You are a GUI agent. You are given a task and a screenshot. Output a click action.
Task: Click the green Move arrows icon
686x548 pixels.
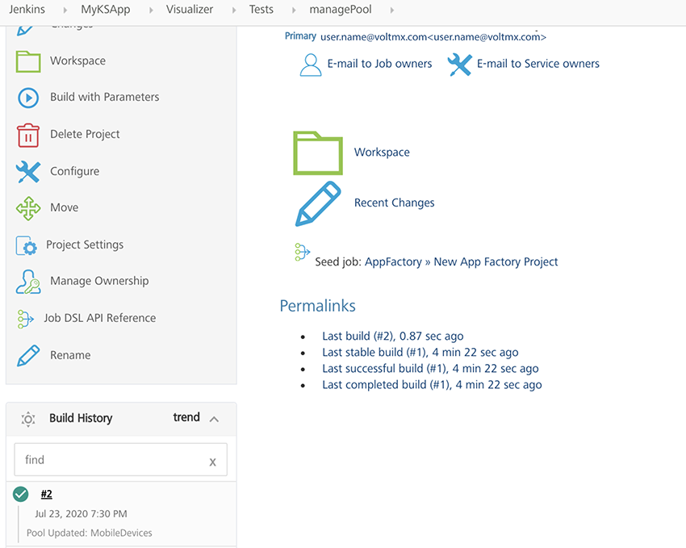tap(27, 208)
